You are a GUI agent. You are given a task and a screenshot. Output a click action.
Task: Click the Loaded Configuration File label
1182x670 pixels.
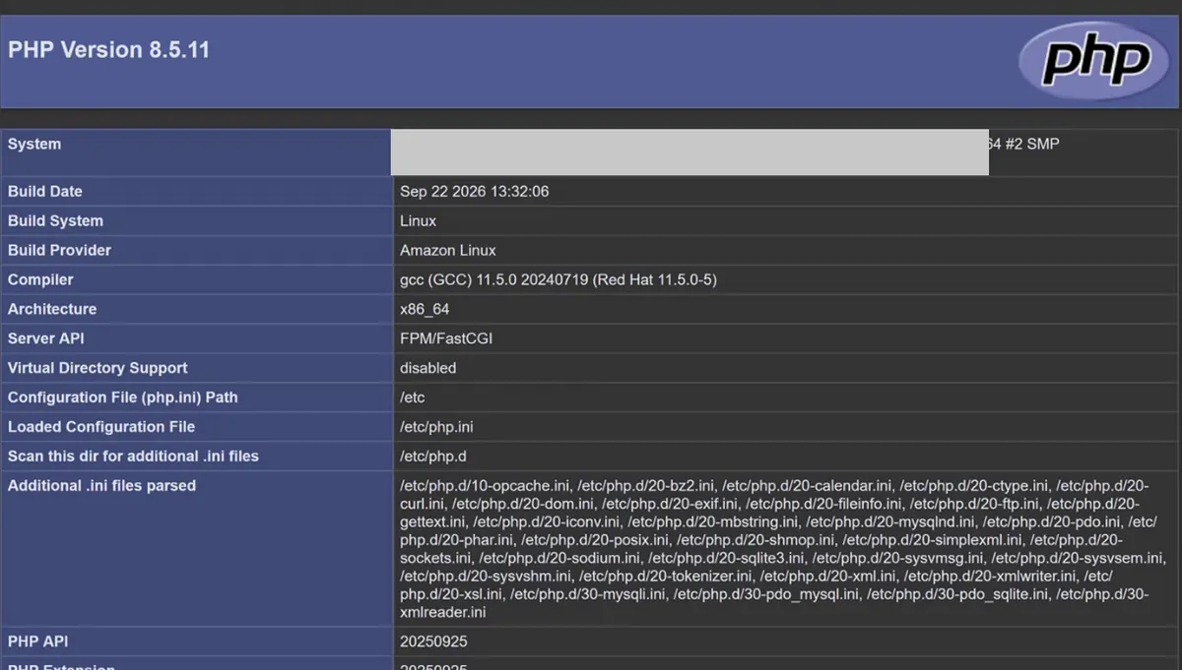(x=101, y=427)
